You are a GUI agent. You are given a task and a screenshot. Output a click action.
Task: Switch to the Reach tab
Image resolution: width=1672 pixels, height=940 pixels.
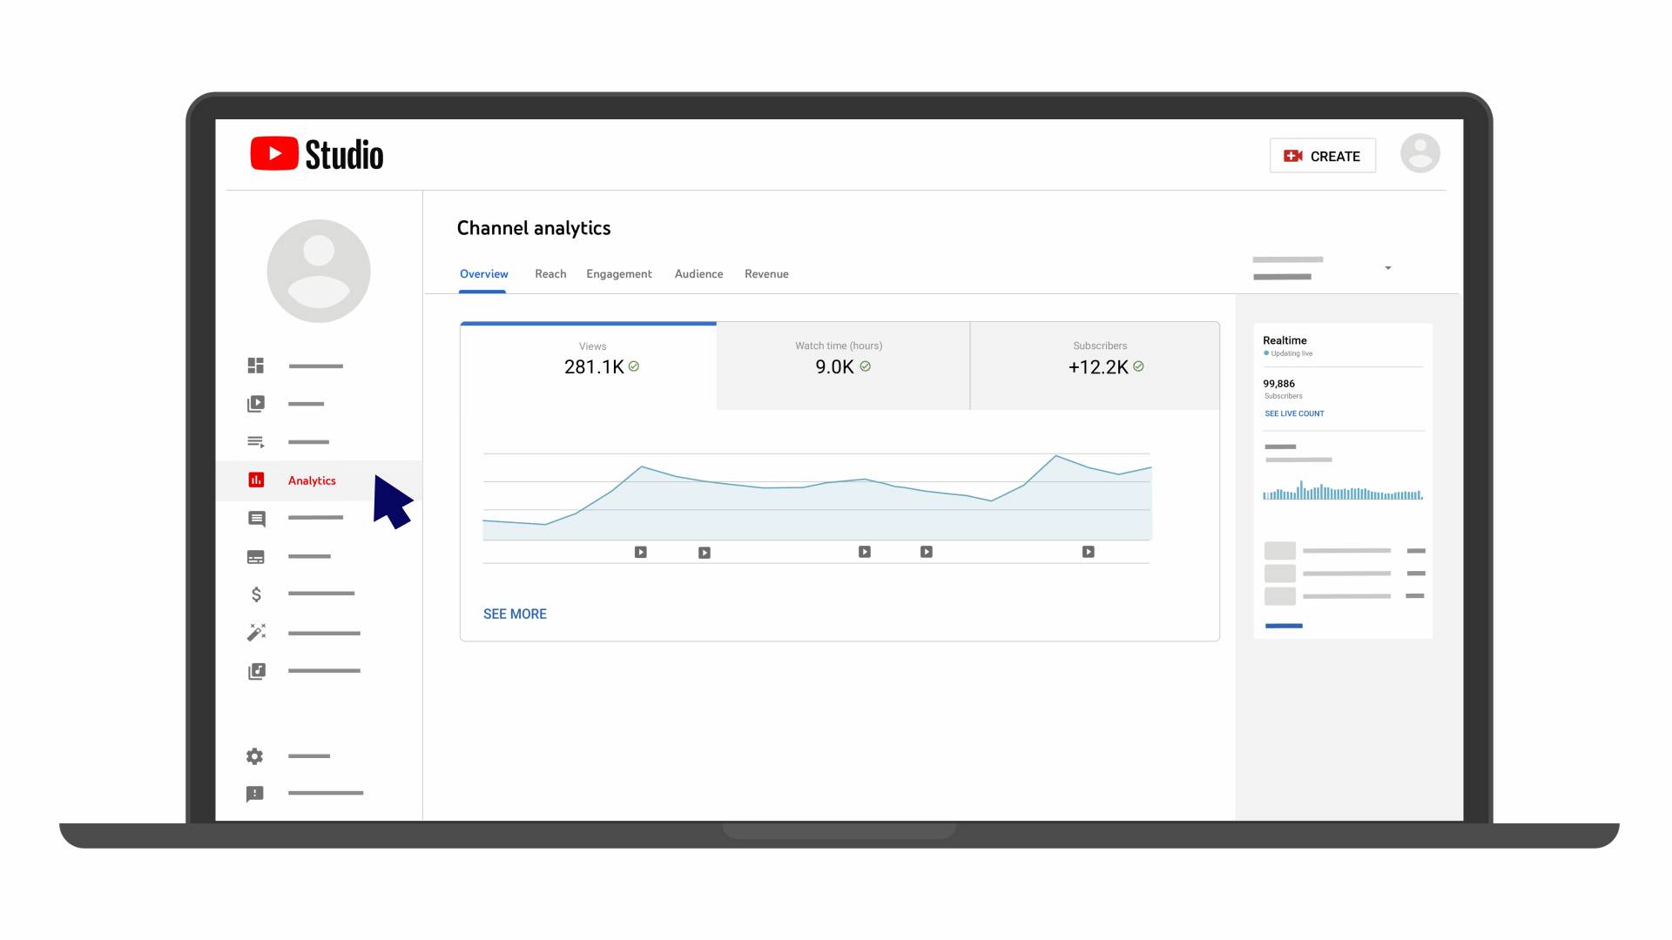550,273
